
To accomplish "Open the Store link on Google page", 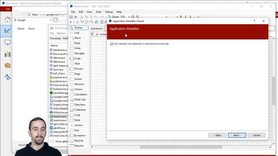I will click(31, 29).
